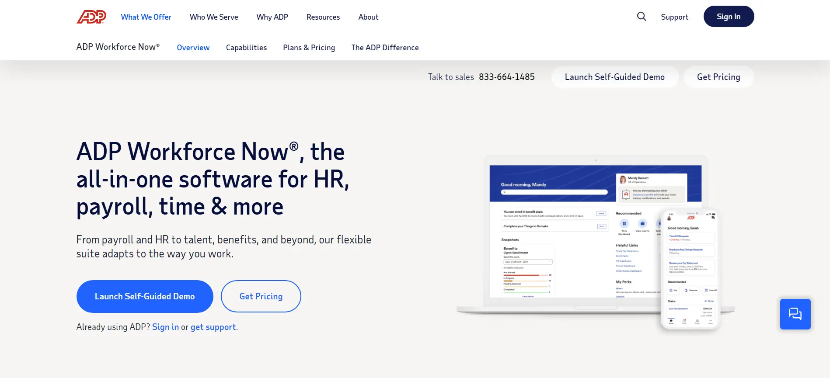This screenshot has height=378, width=830.
Task: Go to the Support page
Action: [x=674, y=17]
